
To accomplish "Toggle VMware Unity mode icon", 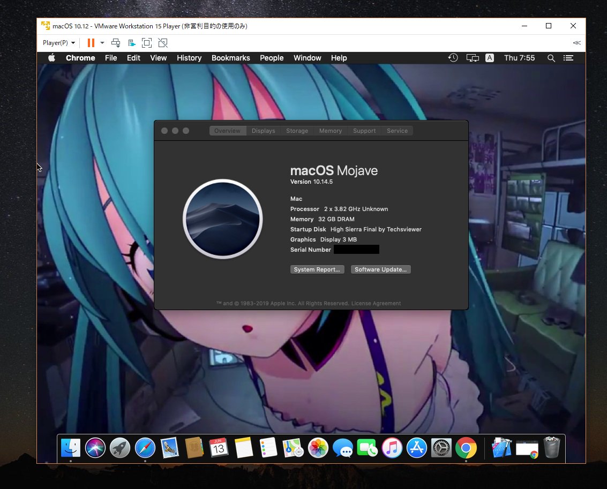I will click(x=163, y=43).
